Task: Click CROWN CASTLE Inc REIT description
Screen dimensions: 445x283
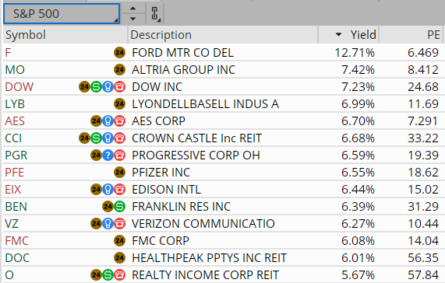Action: (x=196, y=138)
